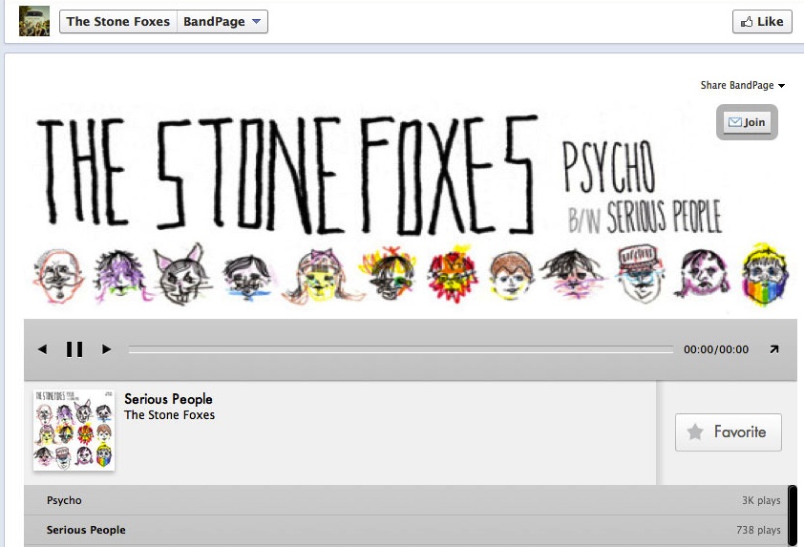
Task: Skip to next track arrow
Action: 106,349
